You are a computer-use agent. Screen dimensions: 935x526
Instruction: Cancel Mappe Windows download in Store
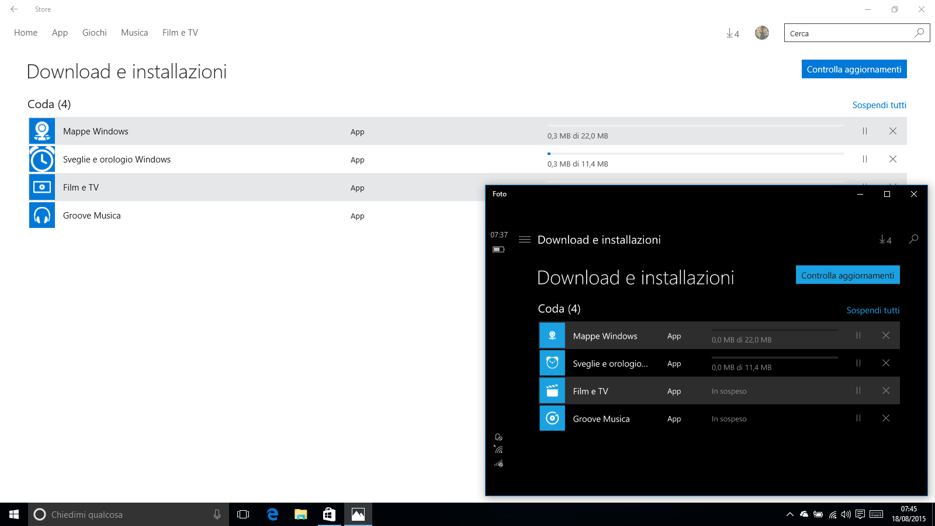(x=893, y=131)
